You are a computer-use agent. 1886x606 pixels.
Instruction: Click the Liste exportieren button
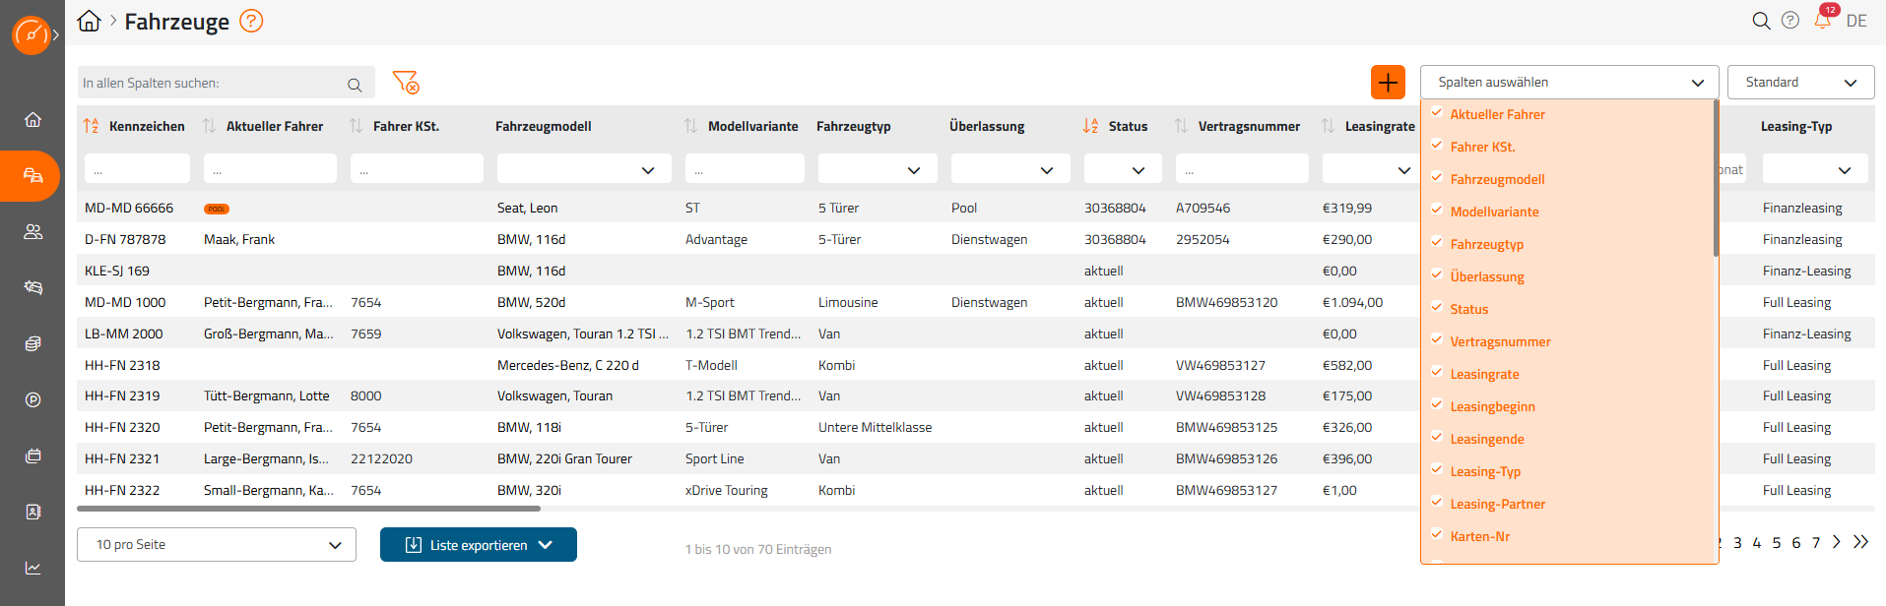478,545
